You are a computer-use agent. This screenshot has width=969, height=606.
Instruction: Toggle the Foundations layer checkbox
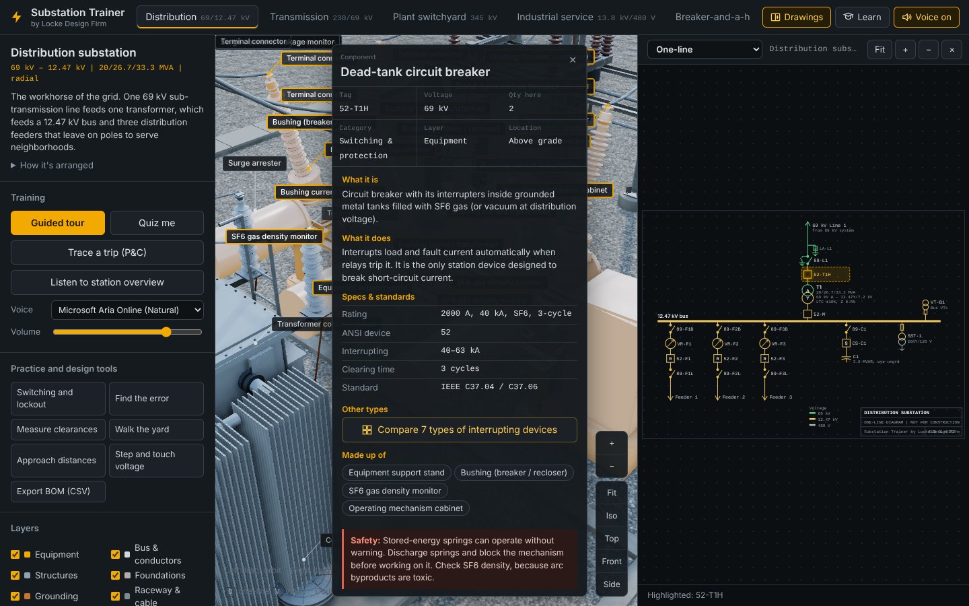coord(115,576)
